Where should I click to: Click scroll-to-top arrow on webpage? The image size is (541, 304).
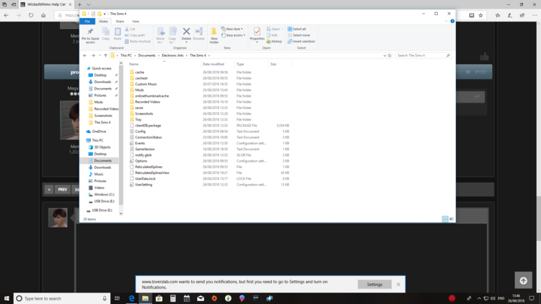click(x=524, y=280)
